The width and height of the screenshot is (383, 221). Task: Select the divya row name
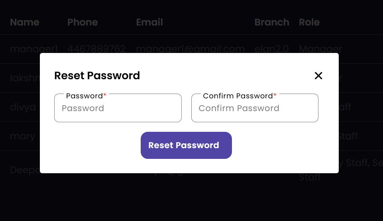(x=23, y=107)
